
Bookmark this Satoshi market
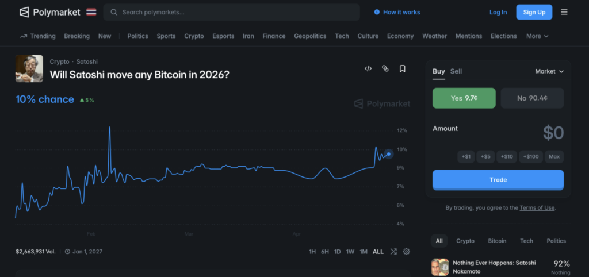click(403, 68)
